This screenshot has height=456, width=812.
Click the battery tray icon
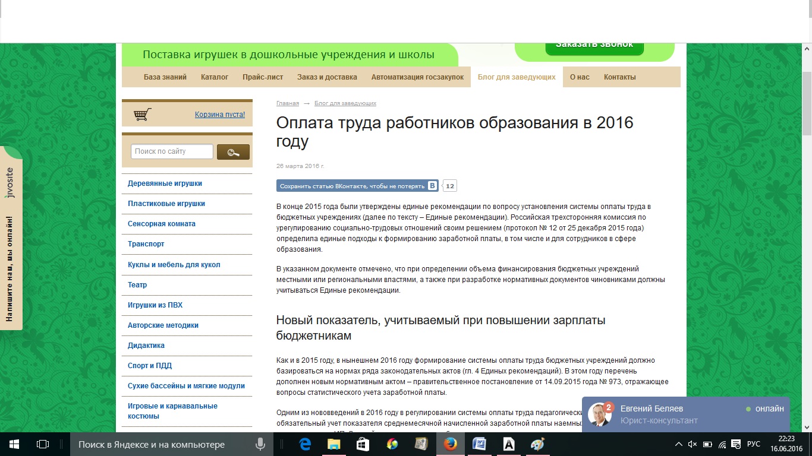point(707,444)
